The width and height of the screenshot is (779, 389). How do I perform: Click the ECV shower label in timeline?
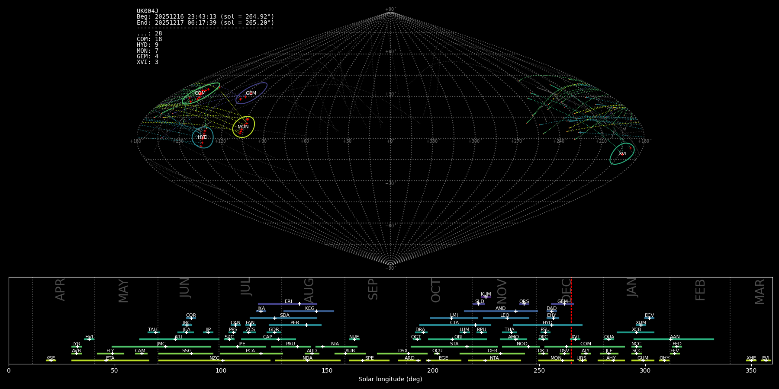pyautogui.click(x=649, y=316)
